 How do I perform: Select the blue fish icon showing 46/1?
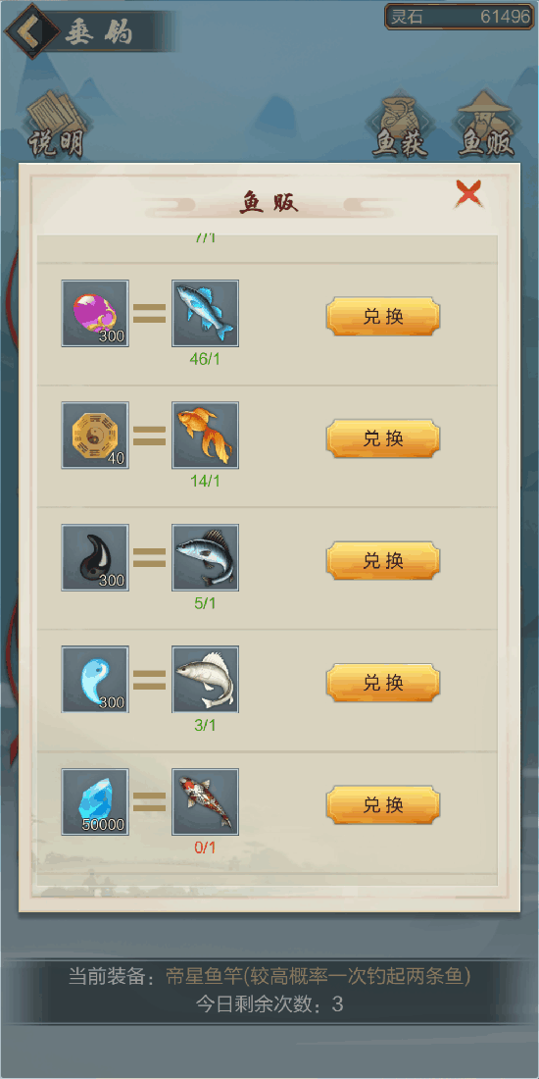coord(205,313)
